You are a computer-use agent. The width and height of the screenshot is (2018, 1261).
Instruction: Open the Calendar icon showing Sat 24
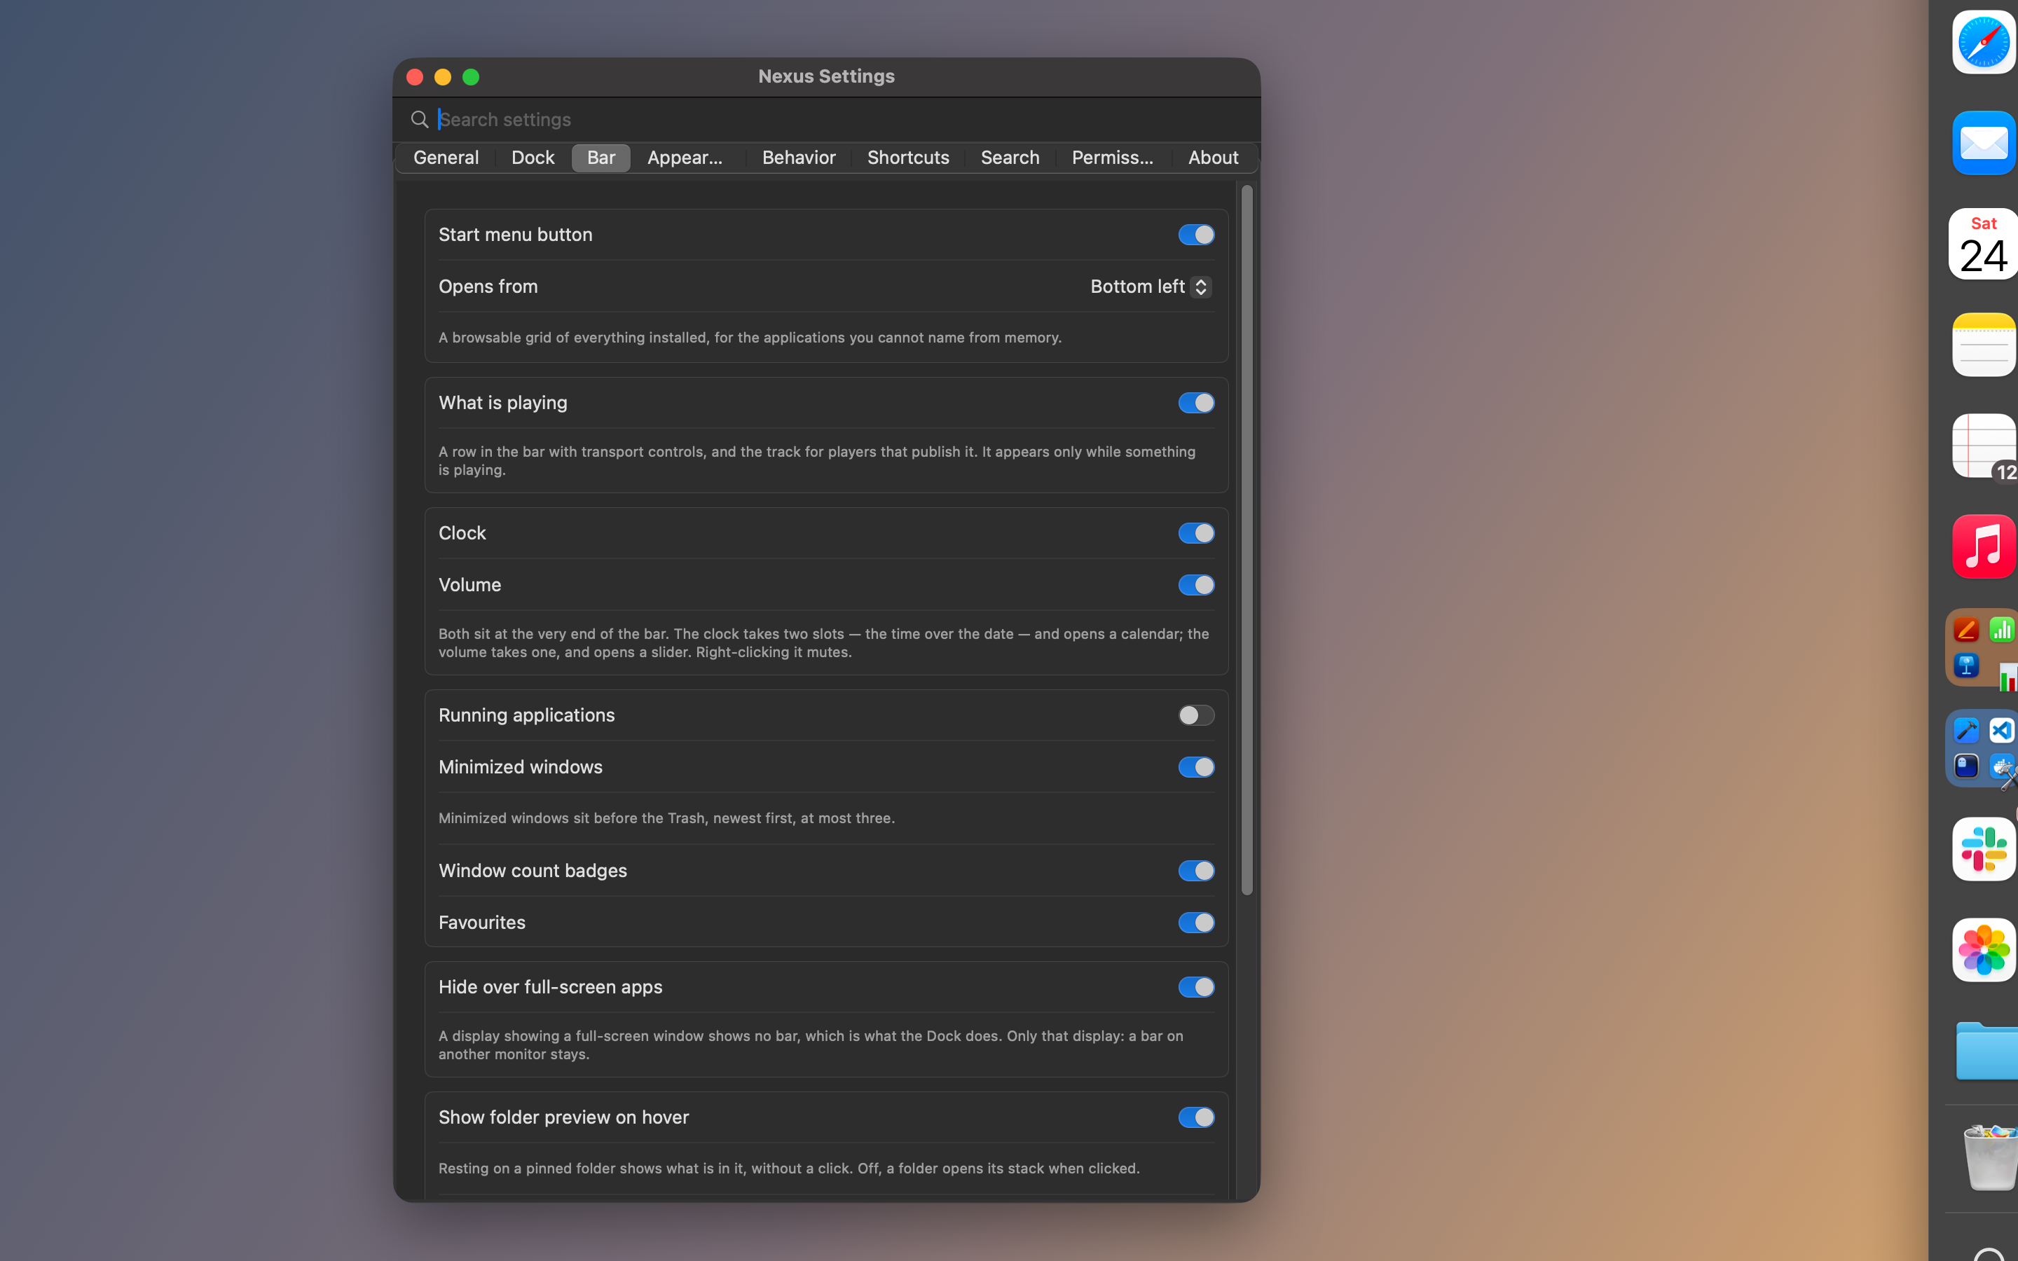[x=1983, y=244]
